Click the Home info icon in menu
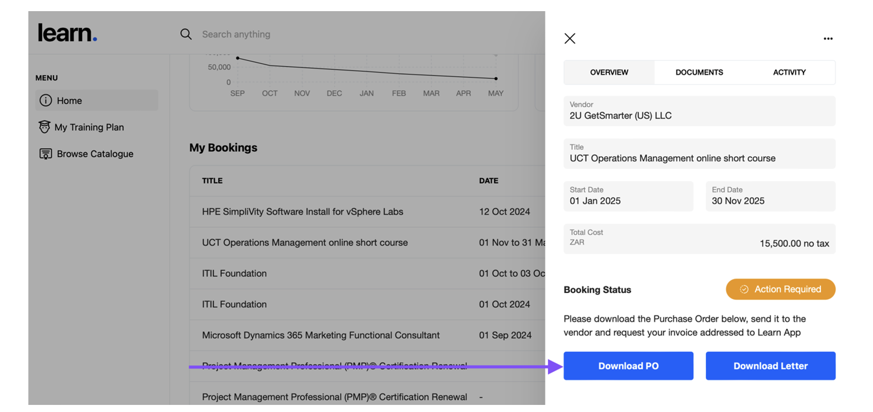 click(x=46, y=100)
